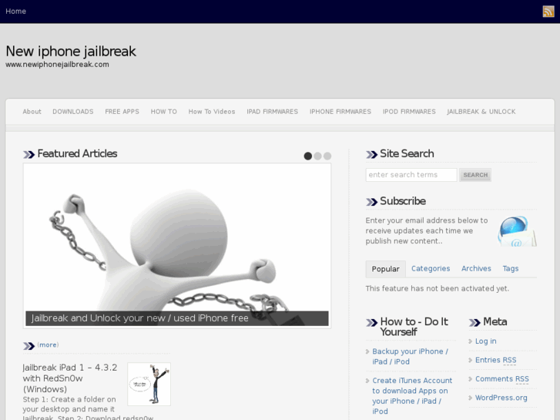Open the RSS feed icon in top bar

tap(548, 12)
